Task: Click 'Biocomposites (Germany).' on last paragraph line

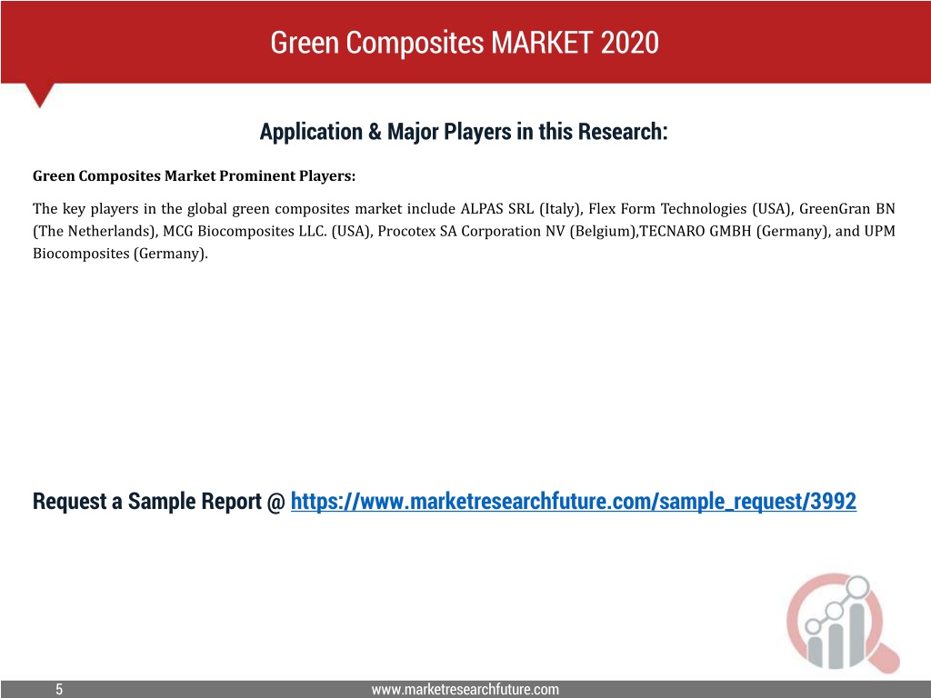Action: [x=121, y=254]
